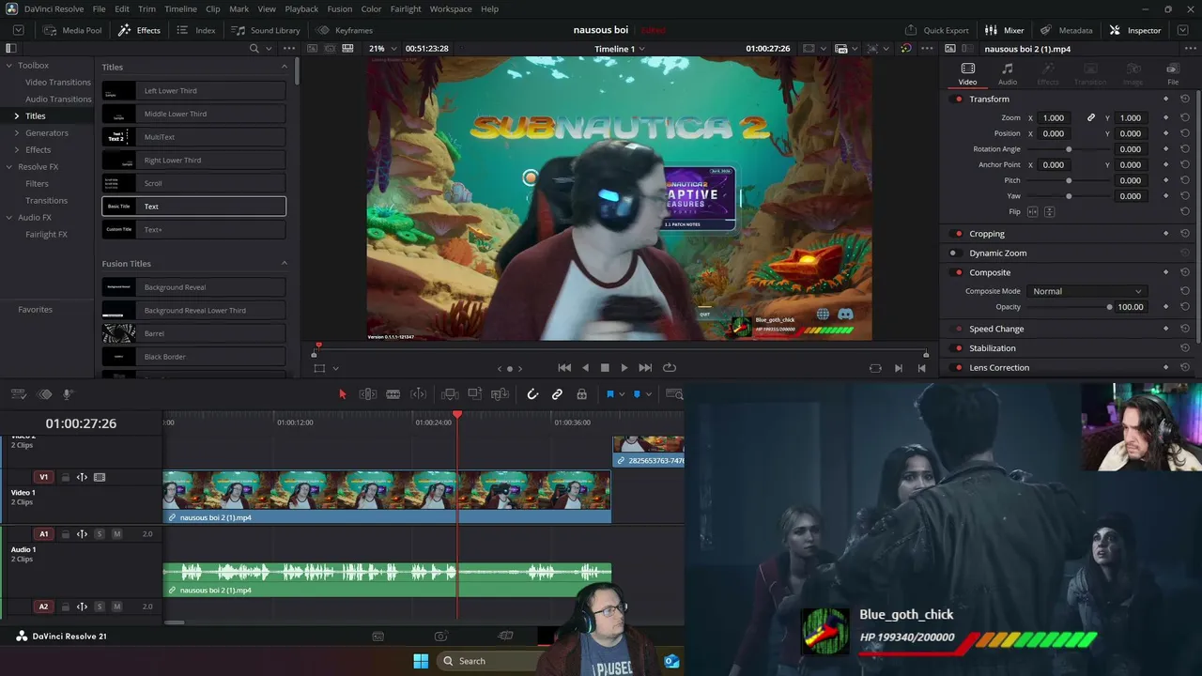
Task: Click the Flip Vertical icon
Action: [1049, 212]
